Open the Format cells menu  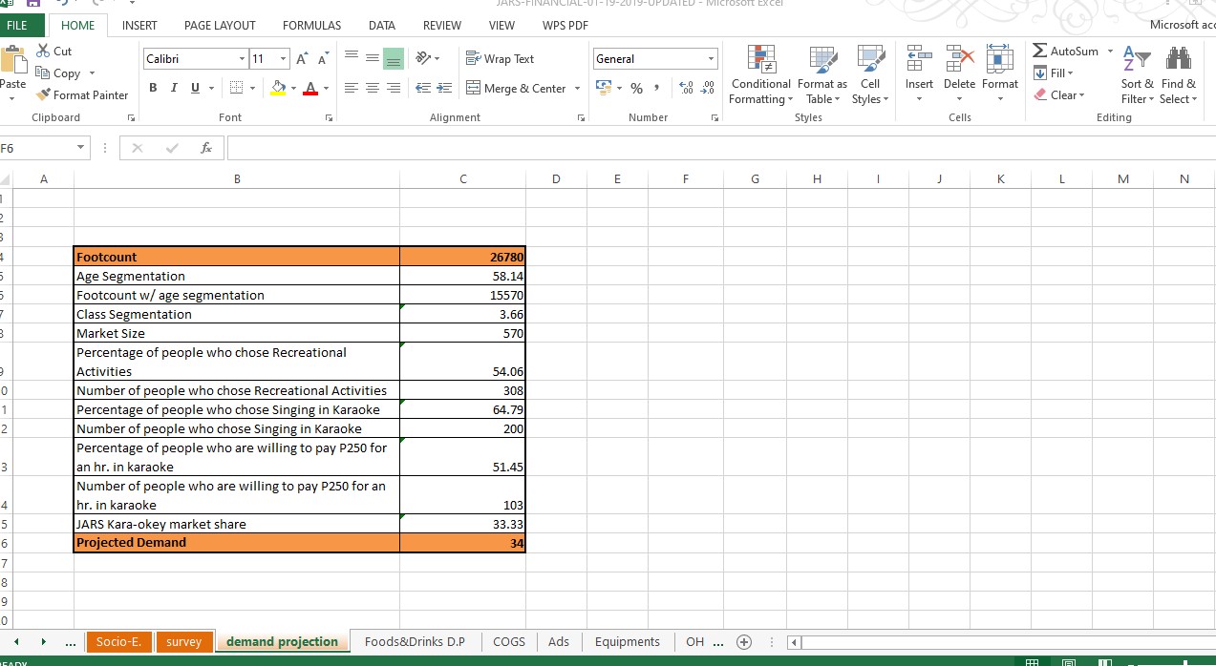1000,74
